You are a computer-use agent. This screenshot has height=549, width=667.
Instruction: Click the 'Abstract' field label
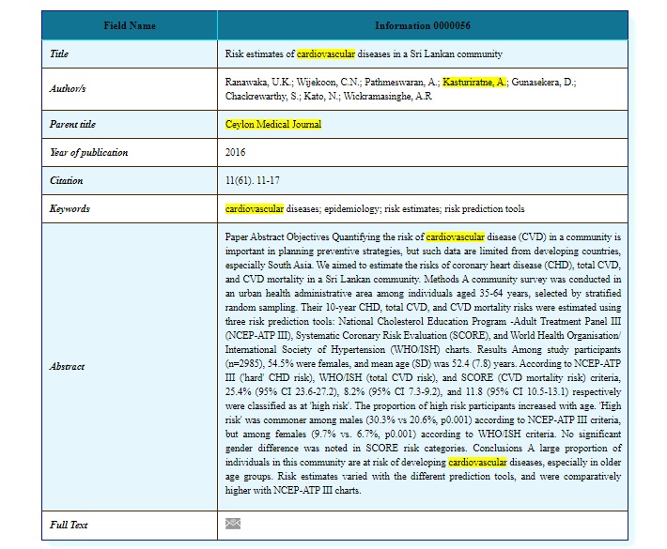pyautogui.click(x=68, y=366)
